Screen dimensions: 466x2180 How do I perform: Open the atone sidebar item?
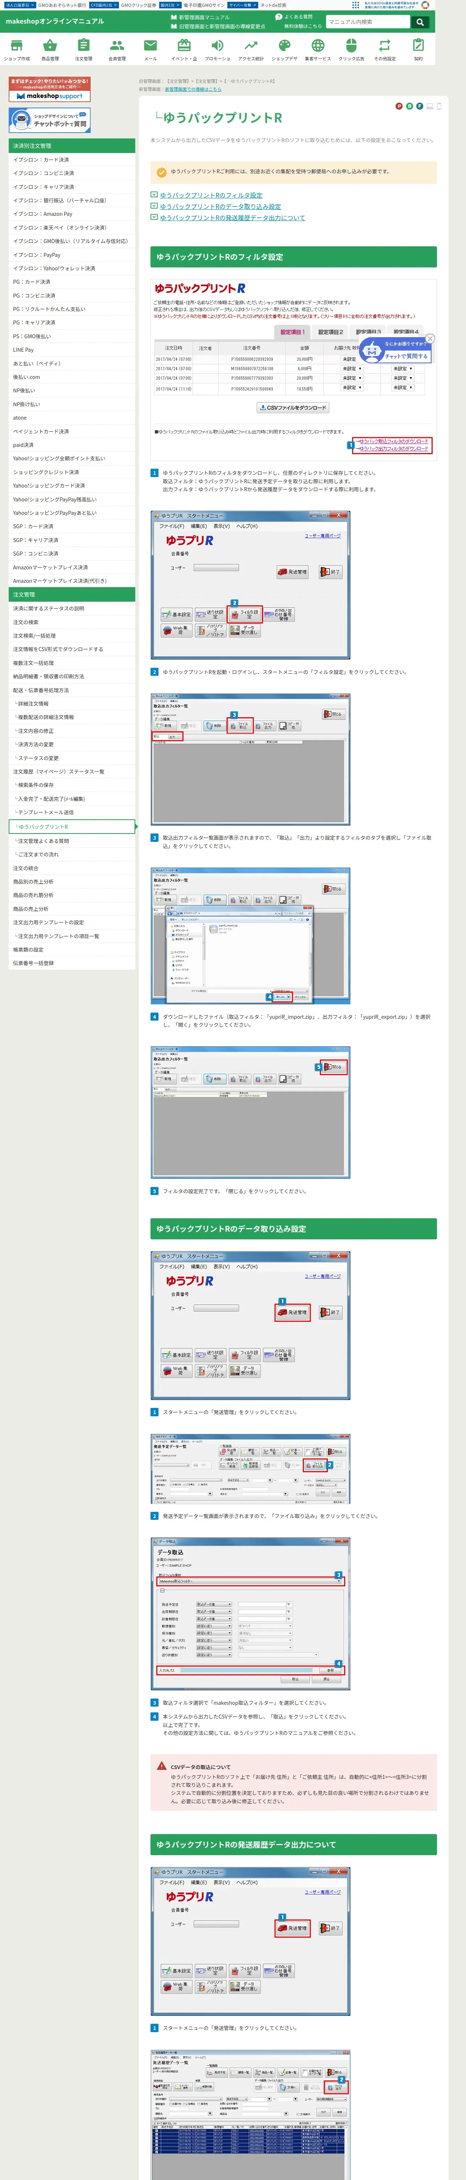point(72,418)
